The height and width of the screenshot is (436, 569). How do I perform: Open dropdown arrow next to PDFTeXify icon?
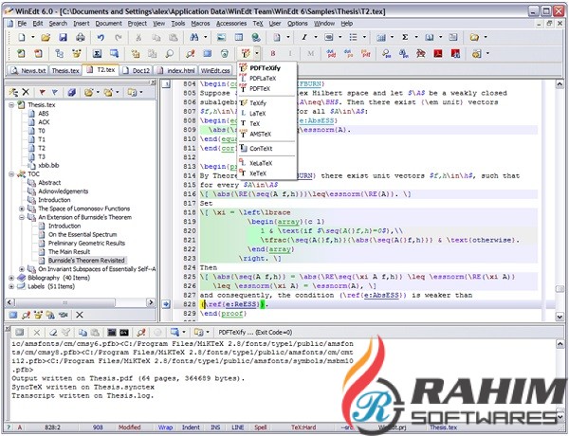click(257, 54)
